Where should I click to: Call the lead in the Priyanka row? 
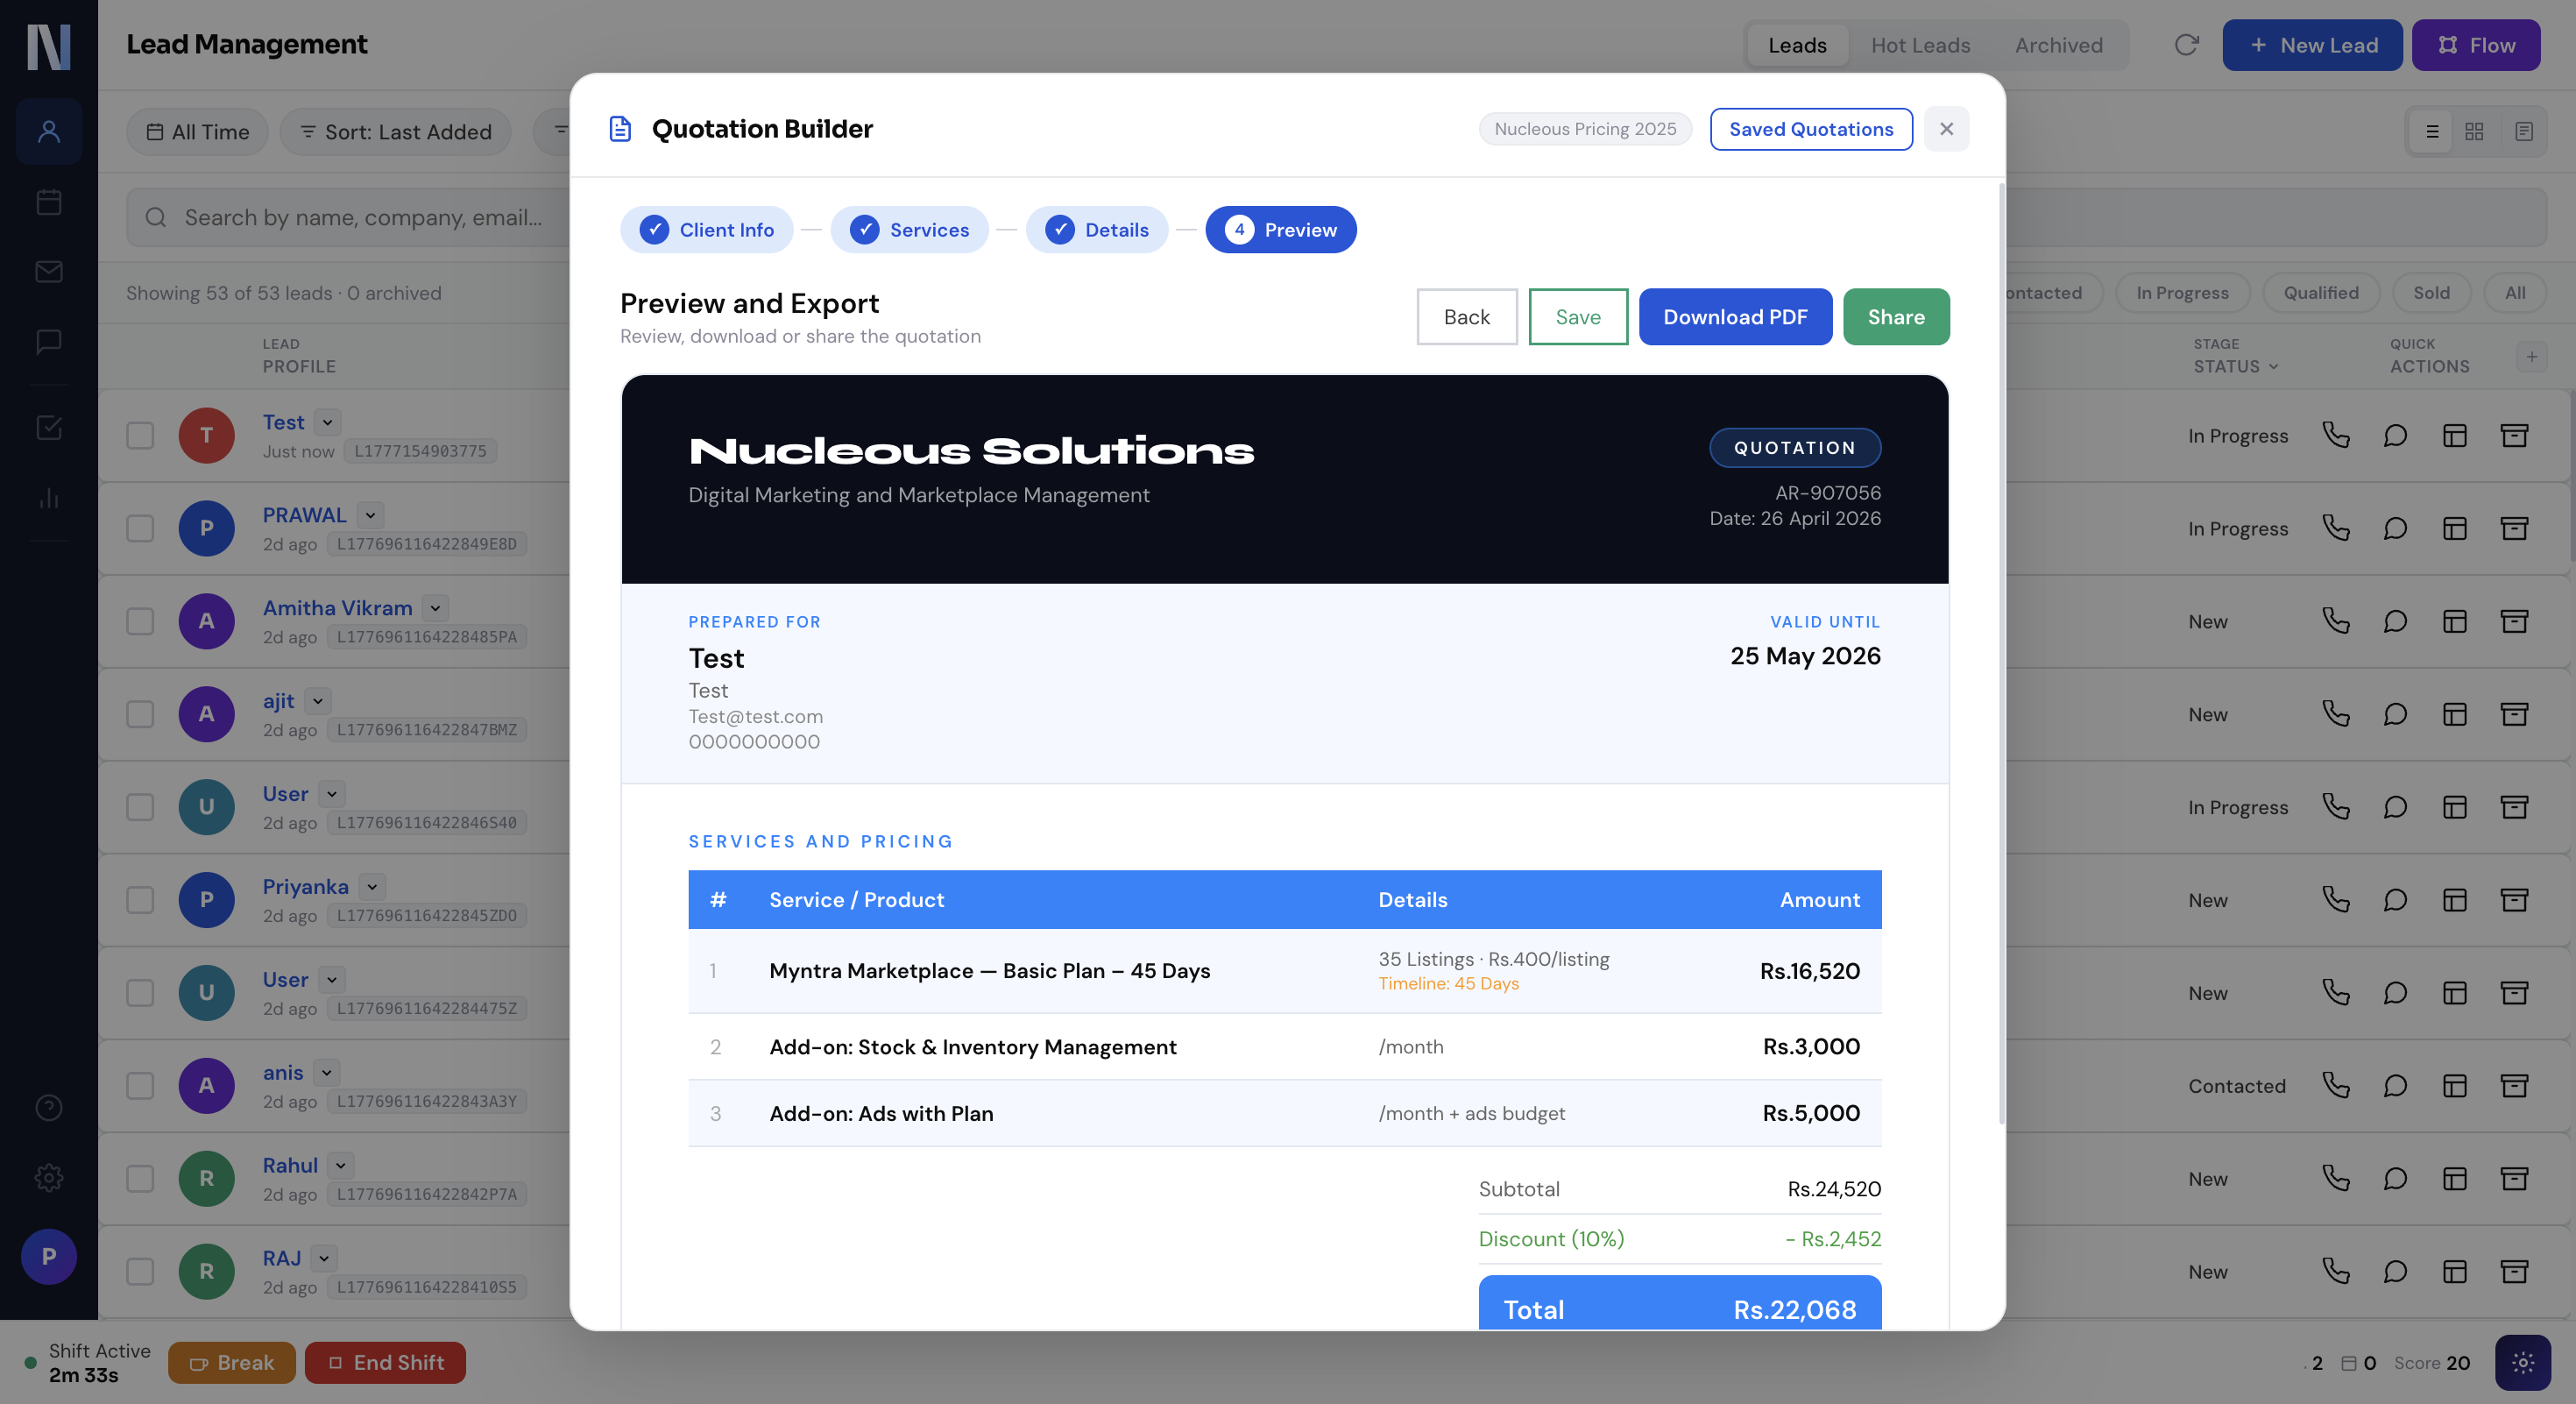(x=2336, y=900)
